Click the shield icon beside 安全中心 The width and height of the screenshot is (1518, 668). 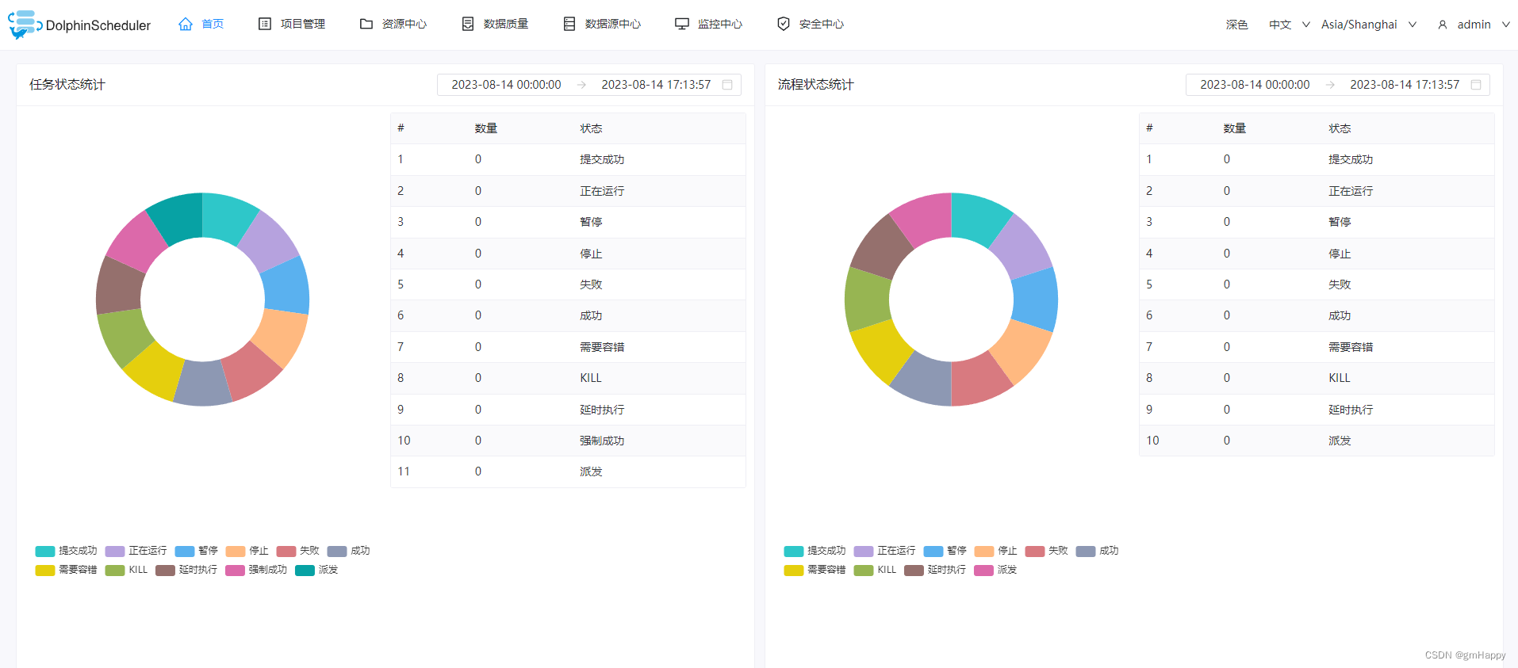tap(784, 24)
